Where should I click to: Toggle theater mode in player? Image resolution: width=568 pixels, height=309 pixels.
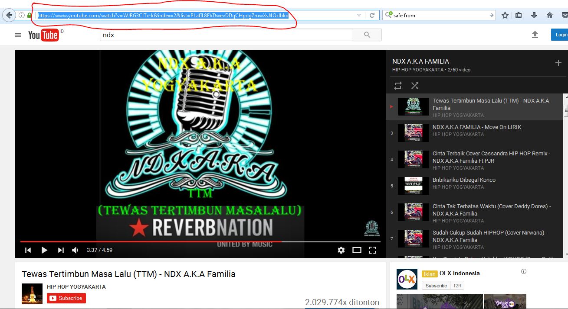[x=357, y=250]
